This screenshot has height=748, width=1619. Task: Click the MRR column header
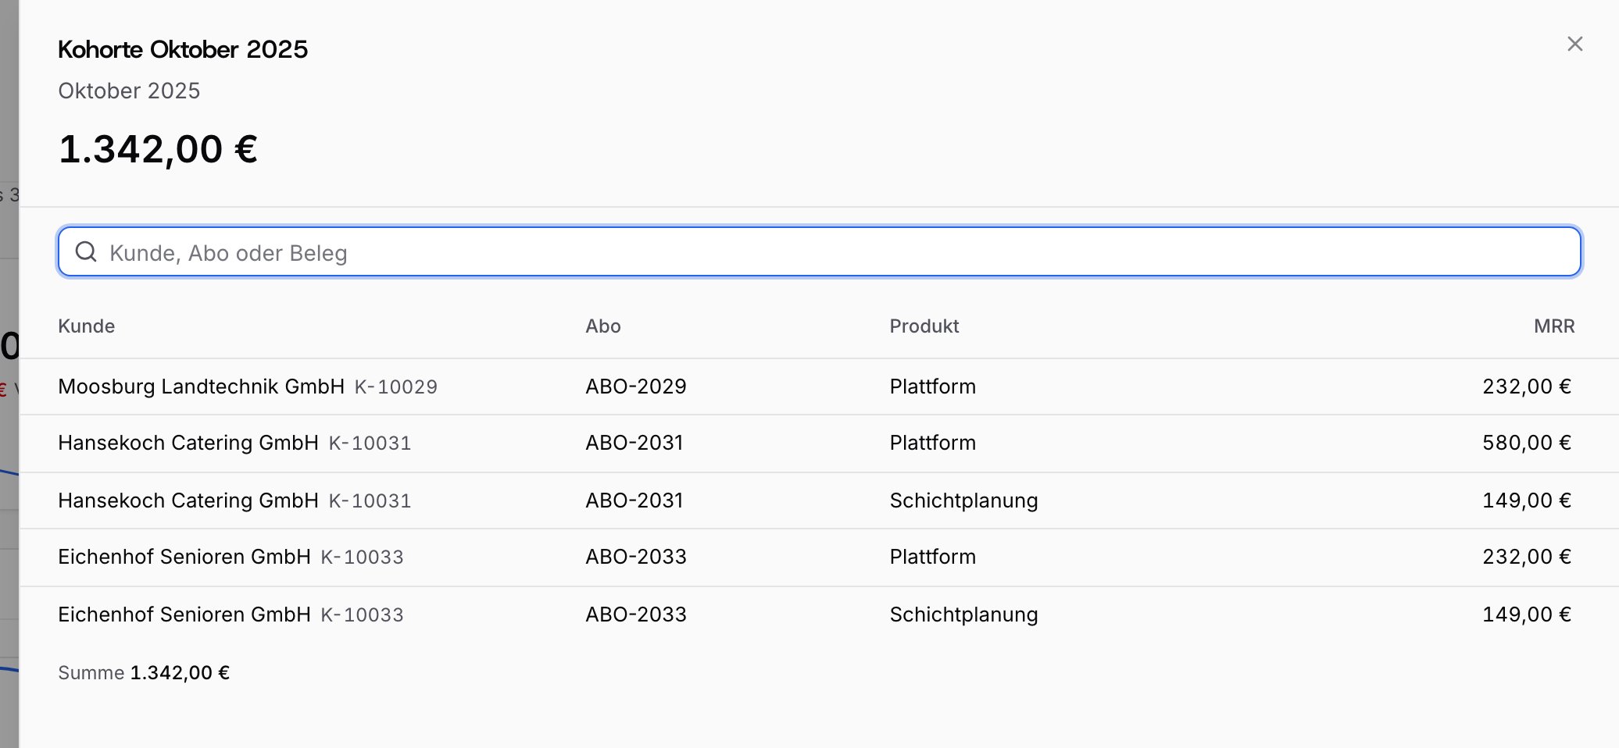[1553, 326]
